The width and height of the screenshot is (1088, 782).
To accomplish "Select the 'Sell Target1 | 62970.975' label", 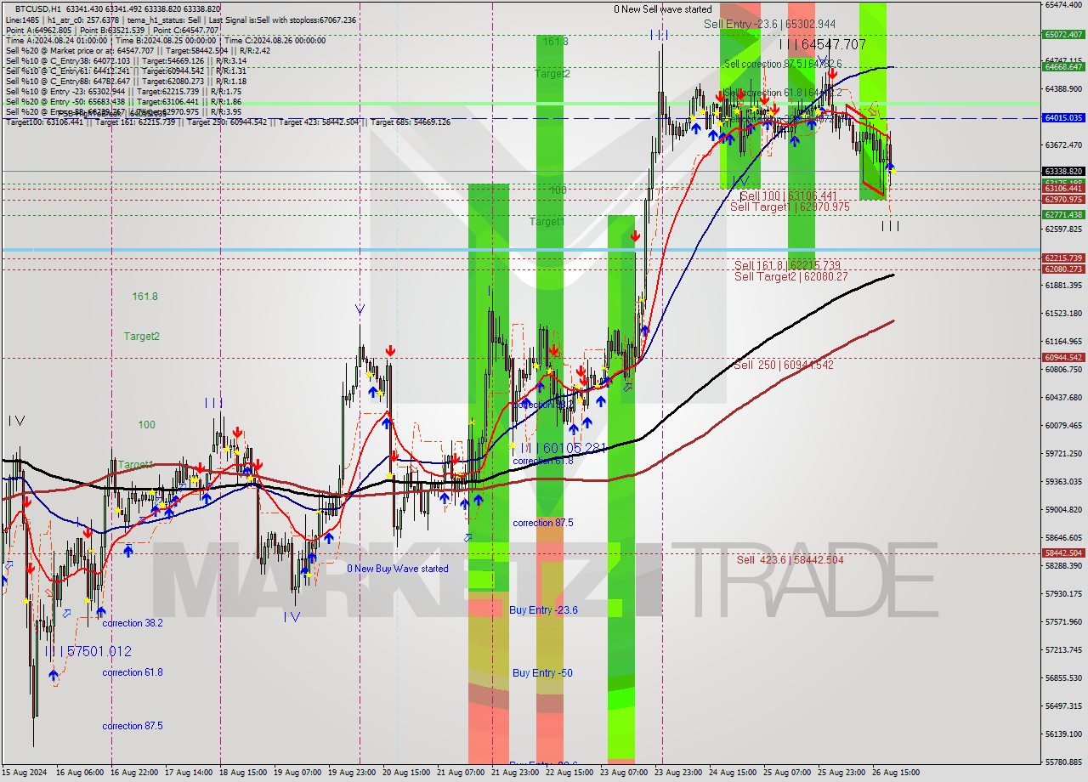I will (x=790, y=207).
